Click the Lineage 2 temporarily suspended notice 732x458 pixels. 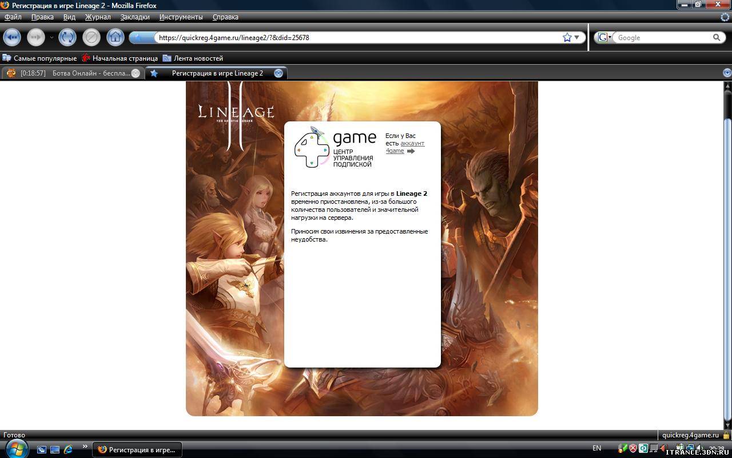click(359, 206)
